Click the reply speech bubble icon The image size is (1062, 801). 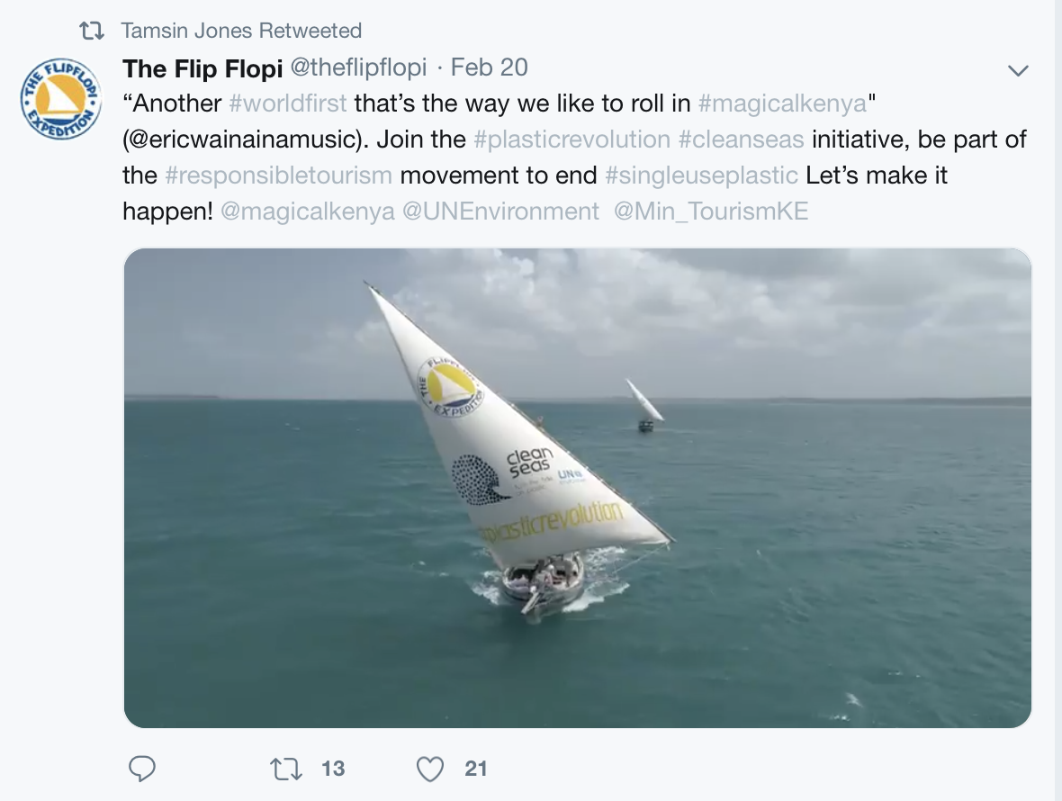click(142, 769)
